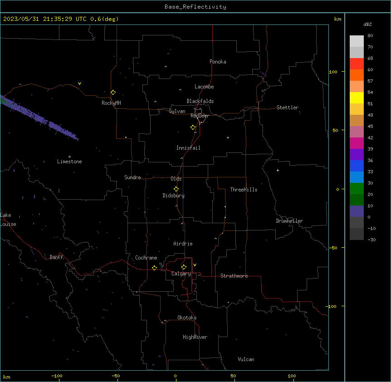Image resolution: width=391 pixels, height=382 pixels.
Task: Click the Cochrane label
Action: click(x=146, y=258)
